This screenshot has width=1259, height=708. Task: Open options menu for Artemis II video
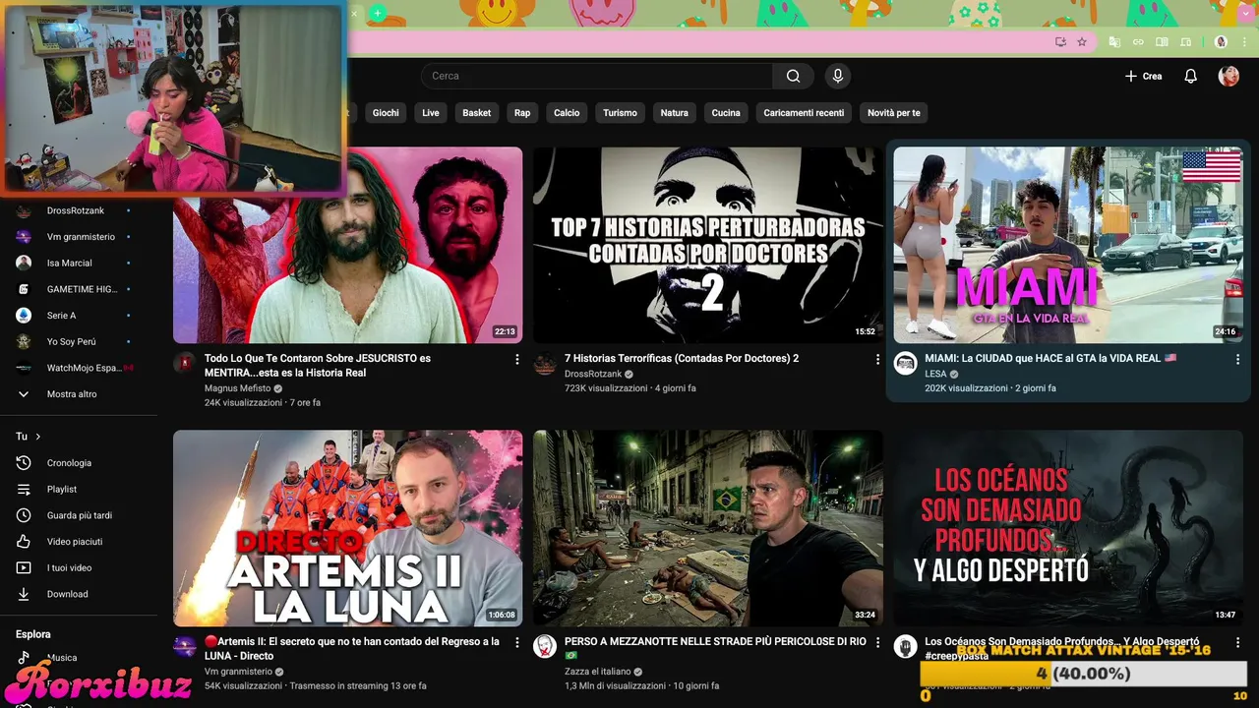[x=517, y=643]
